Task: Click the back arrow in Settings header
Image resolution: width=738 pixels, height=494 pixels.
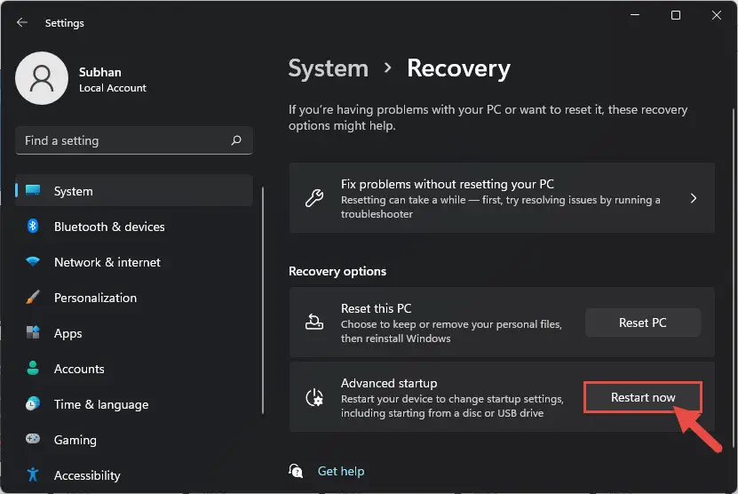Action: click(x=21, y=22)
